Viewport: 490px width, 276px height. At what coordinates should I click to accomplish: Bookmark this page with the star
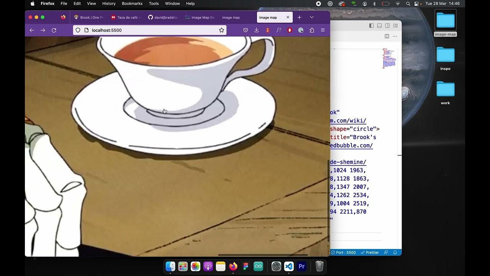221,30
